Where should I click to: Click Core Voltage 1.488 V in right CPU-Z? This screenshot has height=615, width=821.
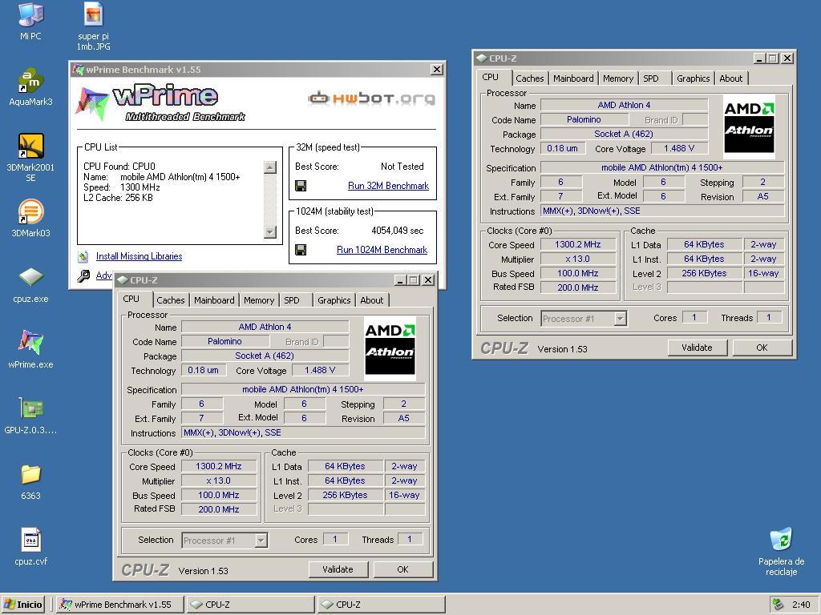(x=679, y=148)
